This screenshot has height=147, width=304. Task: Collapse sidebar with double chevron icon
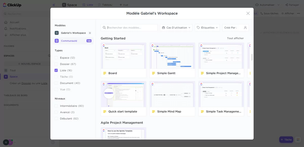[54, 5]
